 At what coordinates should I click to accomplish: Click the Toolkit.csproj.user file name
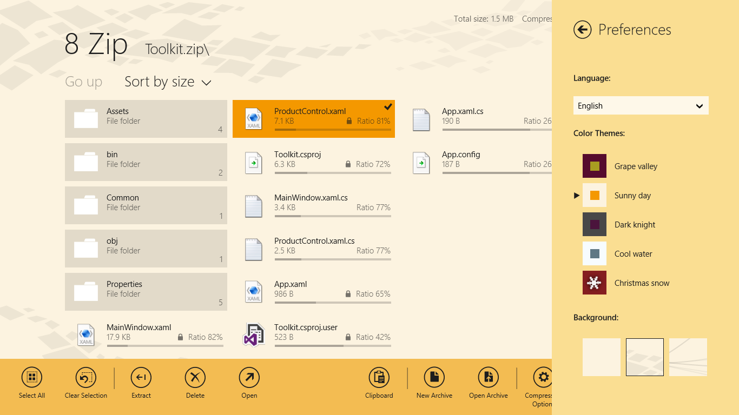click(306, 327)
